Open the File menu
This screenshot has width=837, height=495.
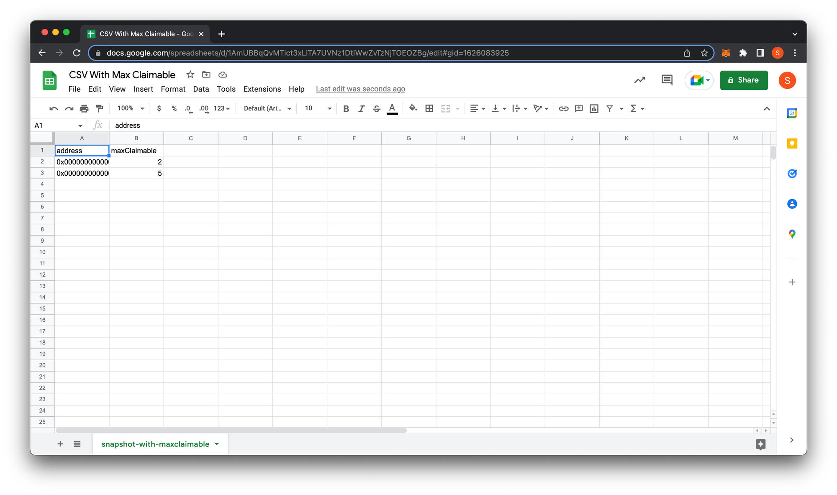(74, 89)
